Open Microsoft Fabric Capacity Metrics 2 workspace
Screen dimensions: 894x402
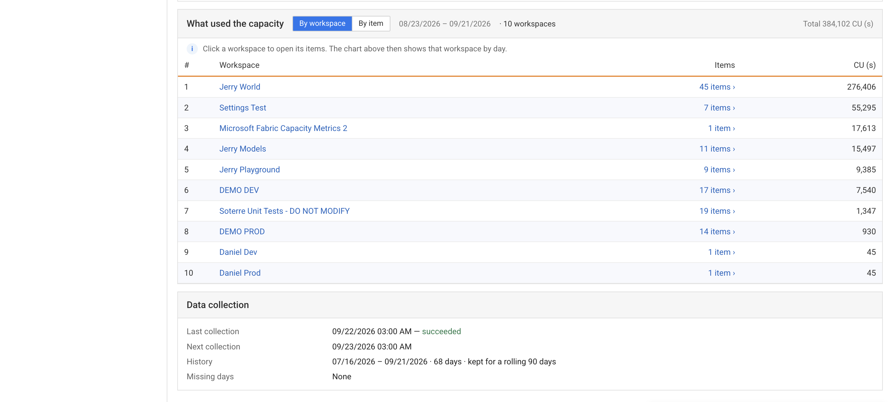(x=283, y=128)
